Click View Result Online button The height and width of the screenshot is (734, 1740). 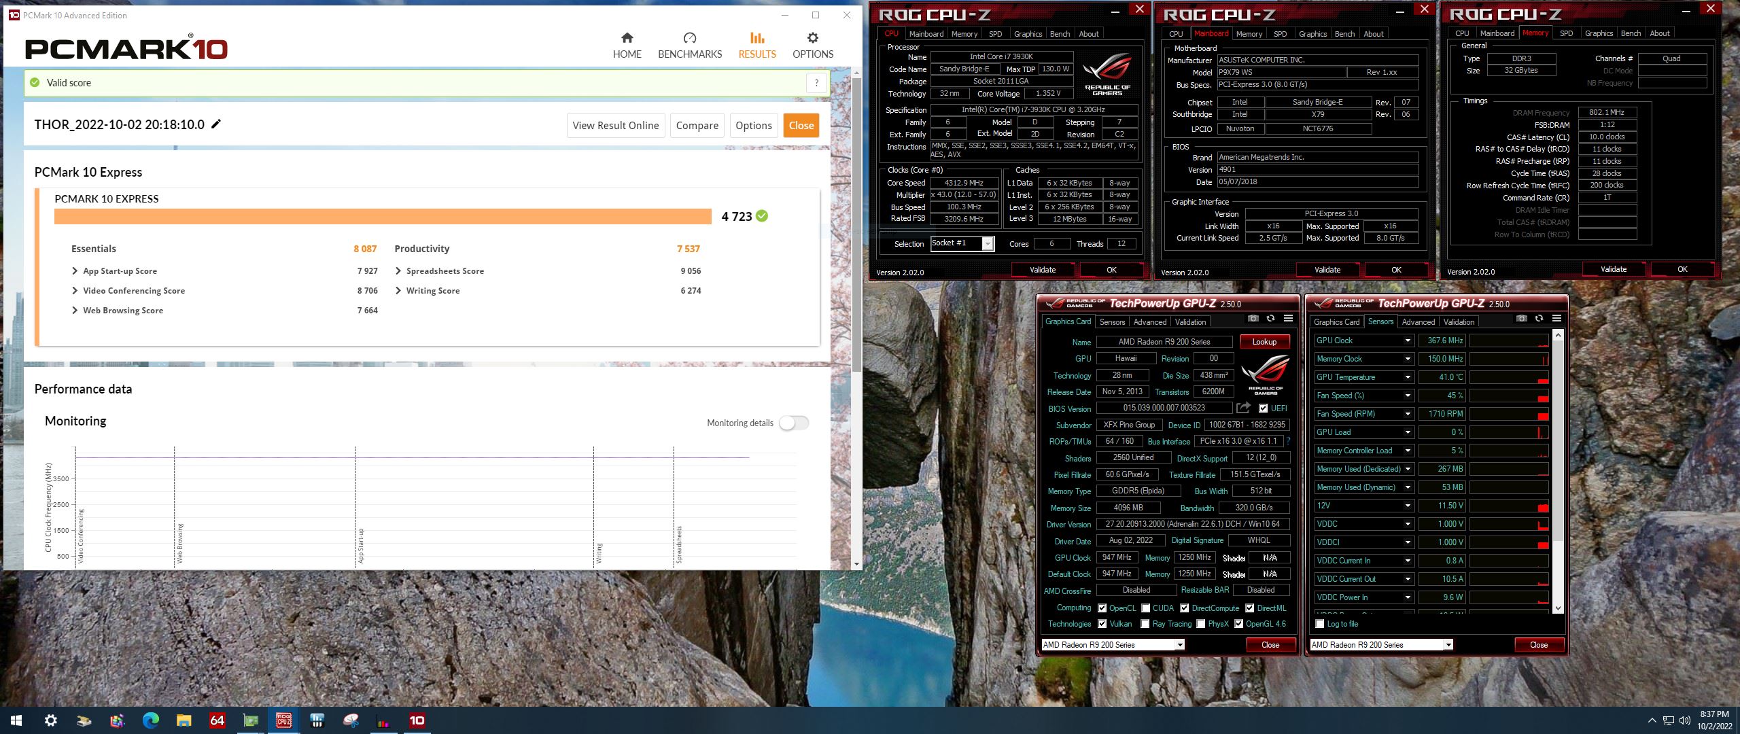click(615, 125)
